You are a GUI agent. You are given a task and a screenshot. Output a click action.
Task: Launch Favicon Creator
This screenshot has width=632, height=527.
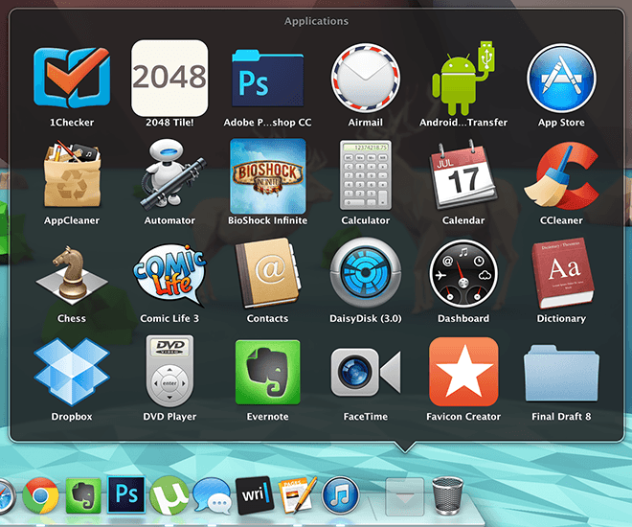pos(463,372)
